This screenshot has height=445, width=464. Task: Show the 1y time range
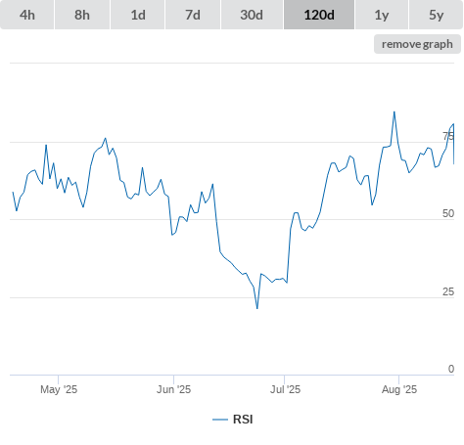click(382, 15)
